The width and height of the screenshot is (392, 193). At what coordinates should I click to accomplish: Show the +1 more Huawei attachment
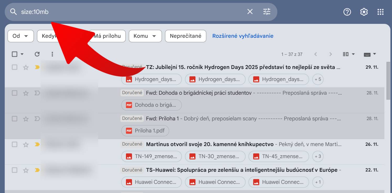pos(318,182)
